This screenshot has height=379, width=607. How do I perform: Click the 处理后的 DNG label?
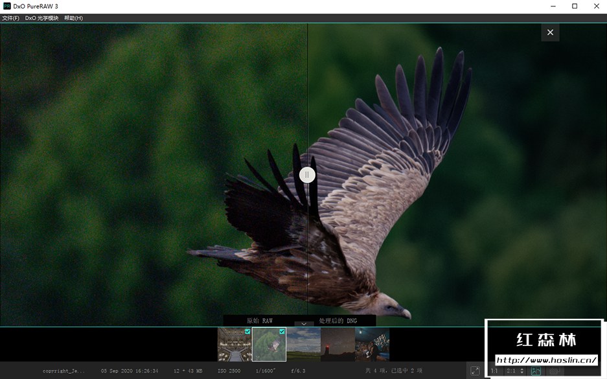[x=338, y=321]
